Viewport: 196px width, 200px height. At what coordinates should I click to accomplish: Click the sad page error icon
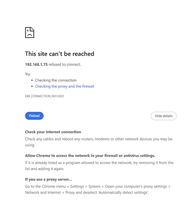coord(30,32)
